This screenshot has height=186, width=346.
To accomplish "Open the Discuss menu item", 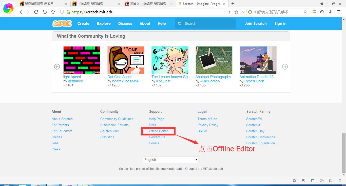I will click(125, 24).
